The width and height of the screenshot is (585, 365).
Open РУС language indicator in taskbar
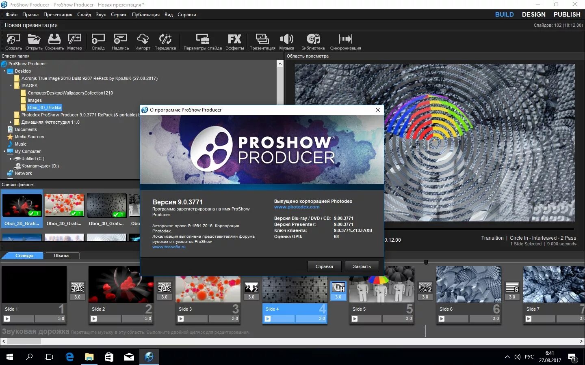tap(529, 357)
